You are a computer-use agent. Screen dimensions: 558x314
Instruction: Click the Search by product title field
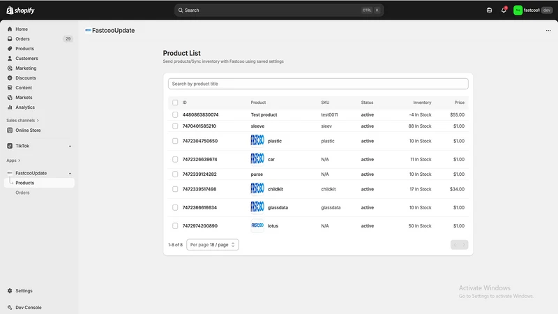[x=318, y=84]
